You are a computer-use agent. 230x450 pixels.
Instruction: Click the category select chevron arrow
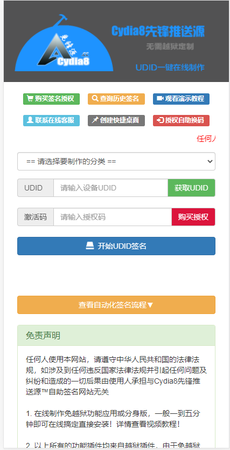coord(210,161)
